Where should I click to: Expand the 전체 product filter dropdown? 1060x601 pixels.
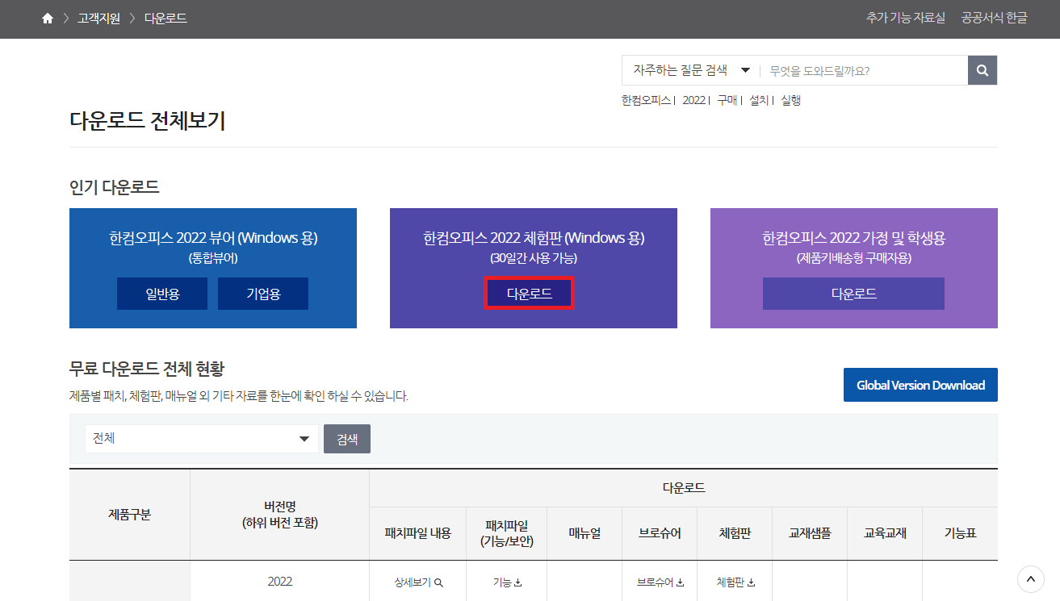[202, 439]
